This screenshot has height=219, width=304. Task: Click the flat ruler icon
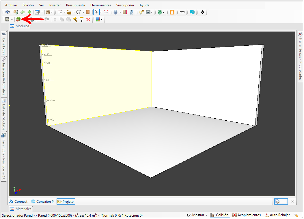tap(182, 12)
